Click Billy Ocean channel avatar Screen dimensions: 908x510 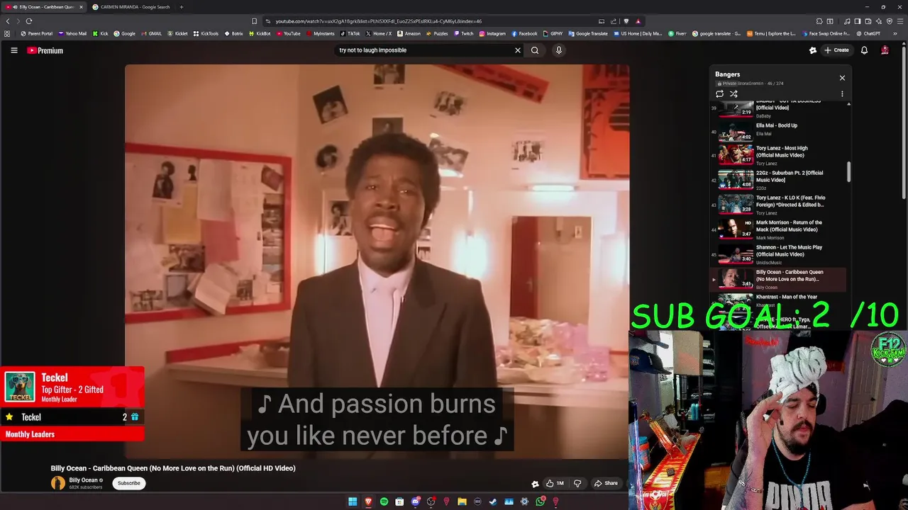click(x=58, y=483)
